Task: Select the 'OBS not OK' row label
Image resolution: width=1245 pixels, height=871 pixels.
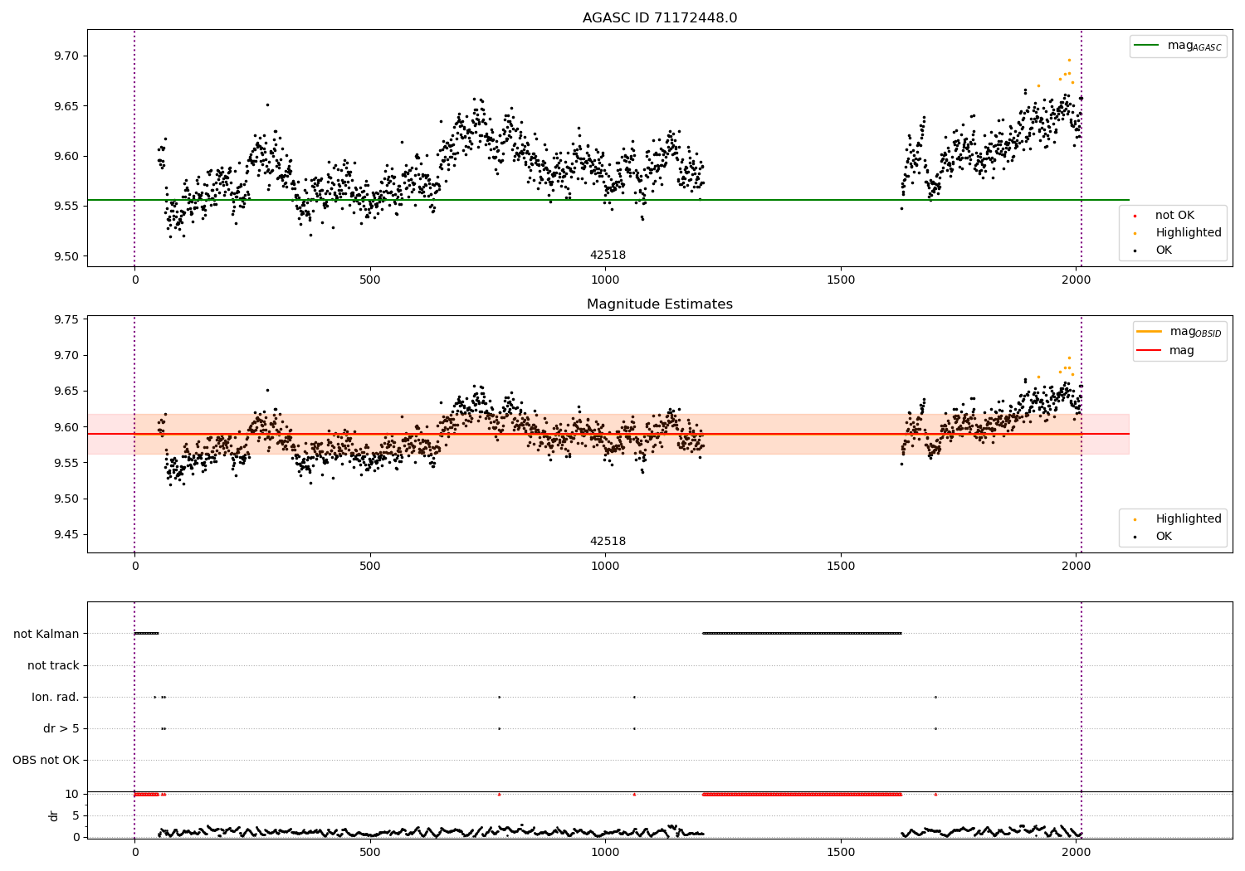Action: (x=46, y=760)
